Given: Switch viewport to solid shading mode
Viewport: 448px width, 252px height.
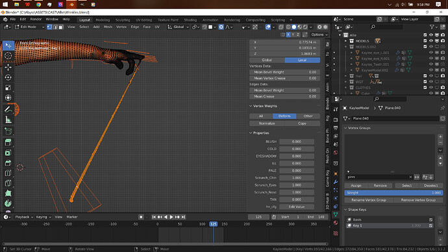Looking at the screenshot, I should point(294,27).
